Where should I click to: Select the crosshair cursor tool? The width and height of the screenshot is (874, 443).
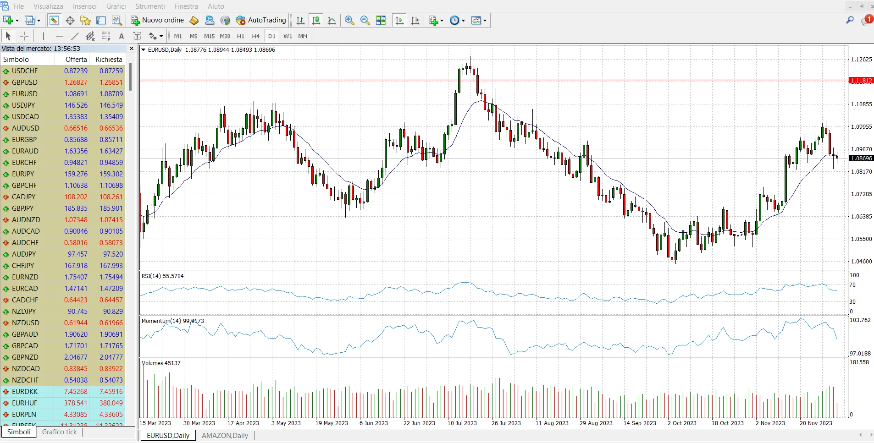(x=24, y=36)
